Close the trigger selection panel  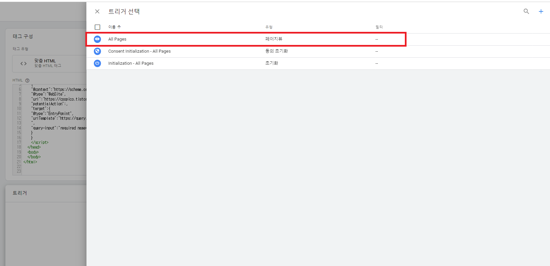click(x=97, y=11)
